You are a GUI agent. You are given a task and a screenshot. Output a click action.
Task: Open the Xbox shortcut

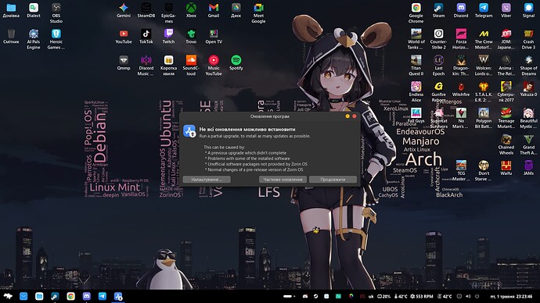[191, 10]
